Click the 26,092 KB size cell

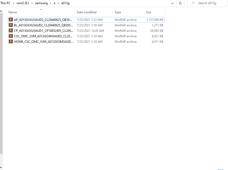pos(157,31)
